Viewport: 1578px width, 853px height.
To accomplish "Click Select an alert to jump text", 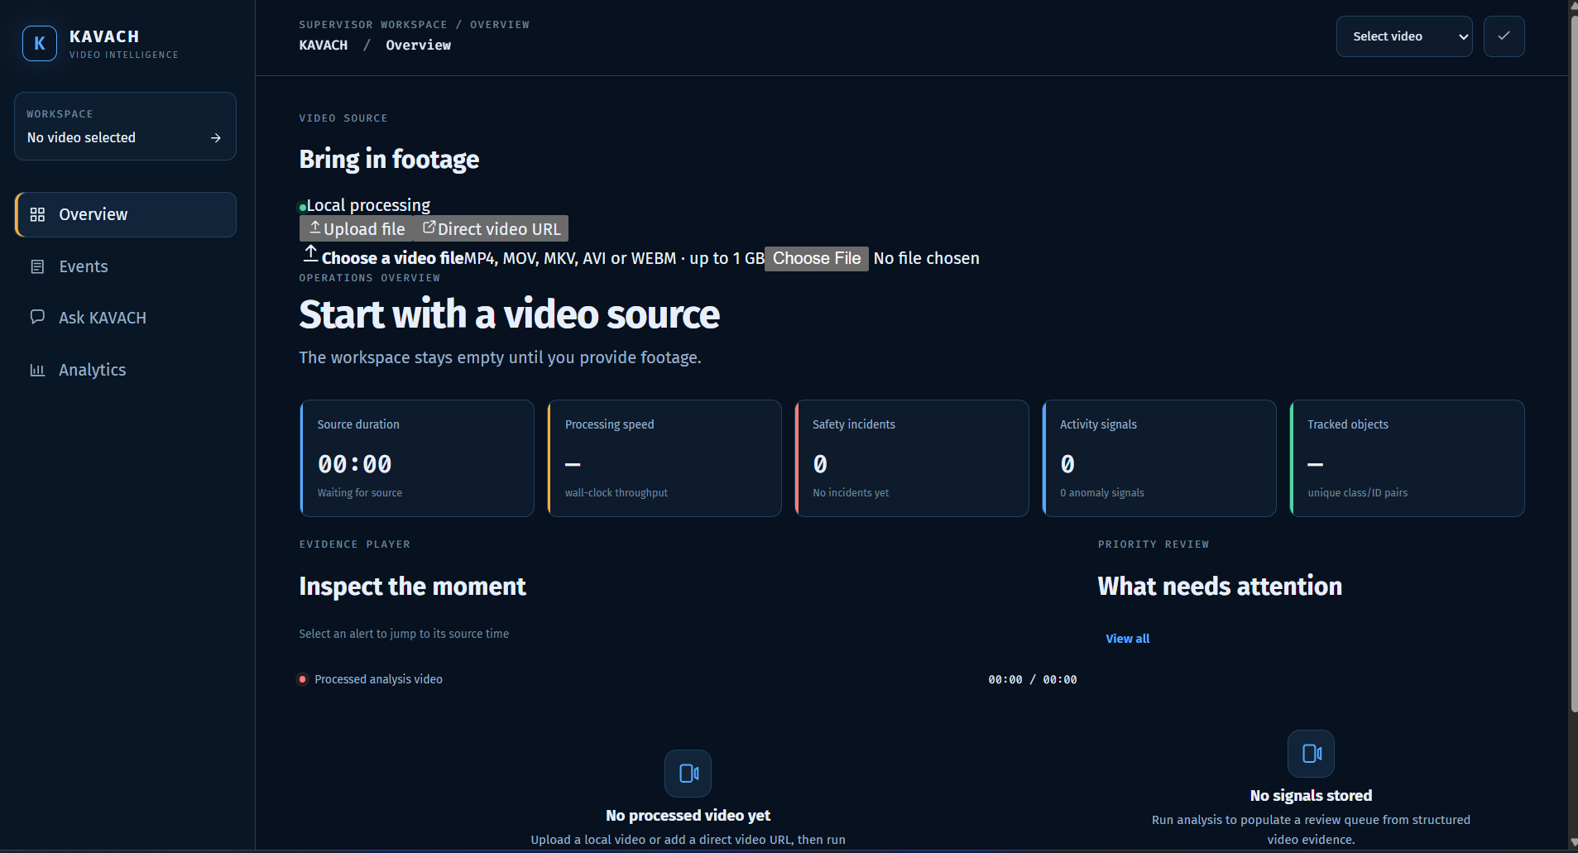I will [x=404, y=634].
